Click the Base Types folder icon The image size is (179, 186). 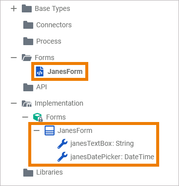point(27,8)
